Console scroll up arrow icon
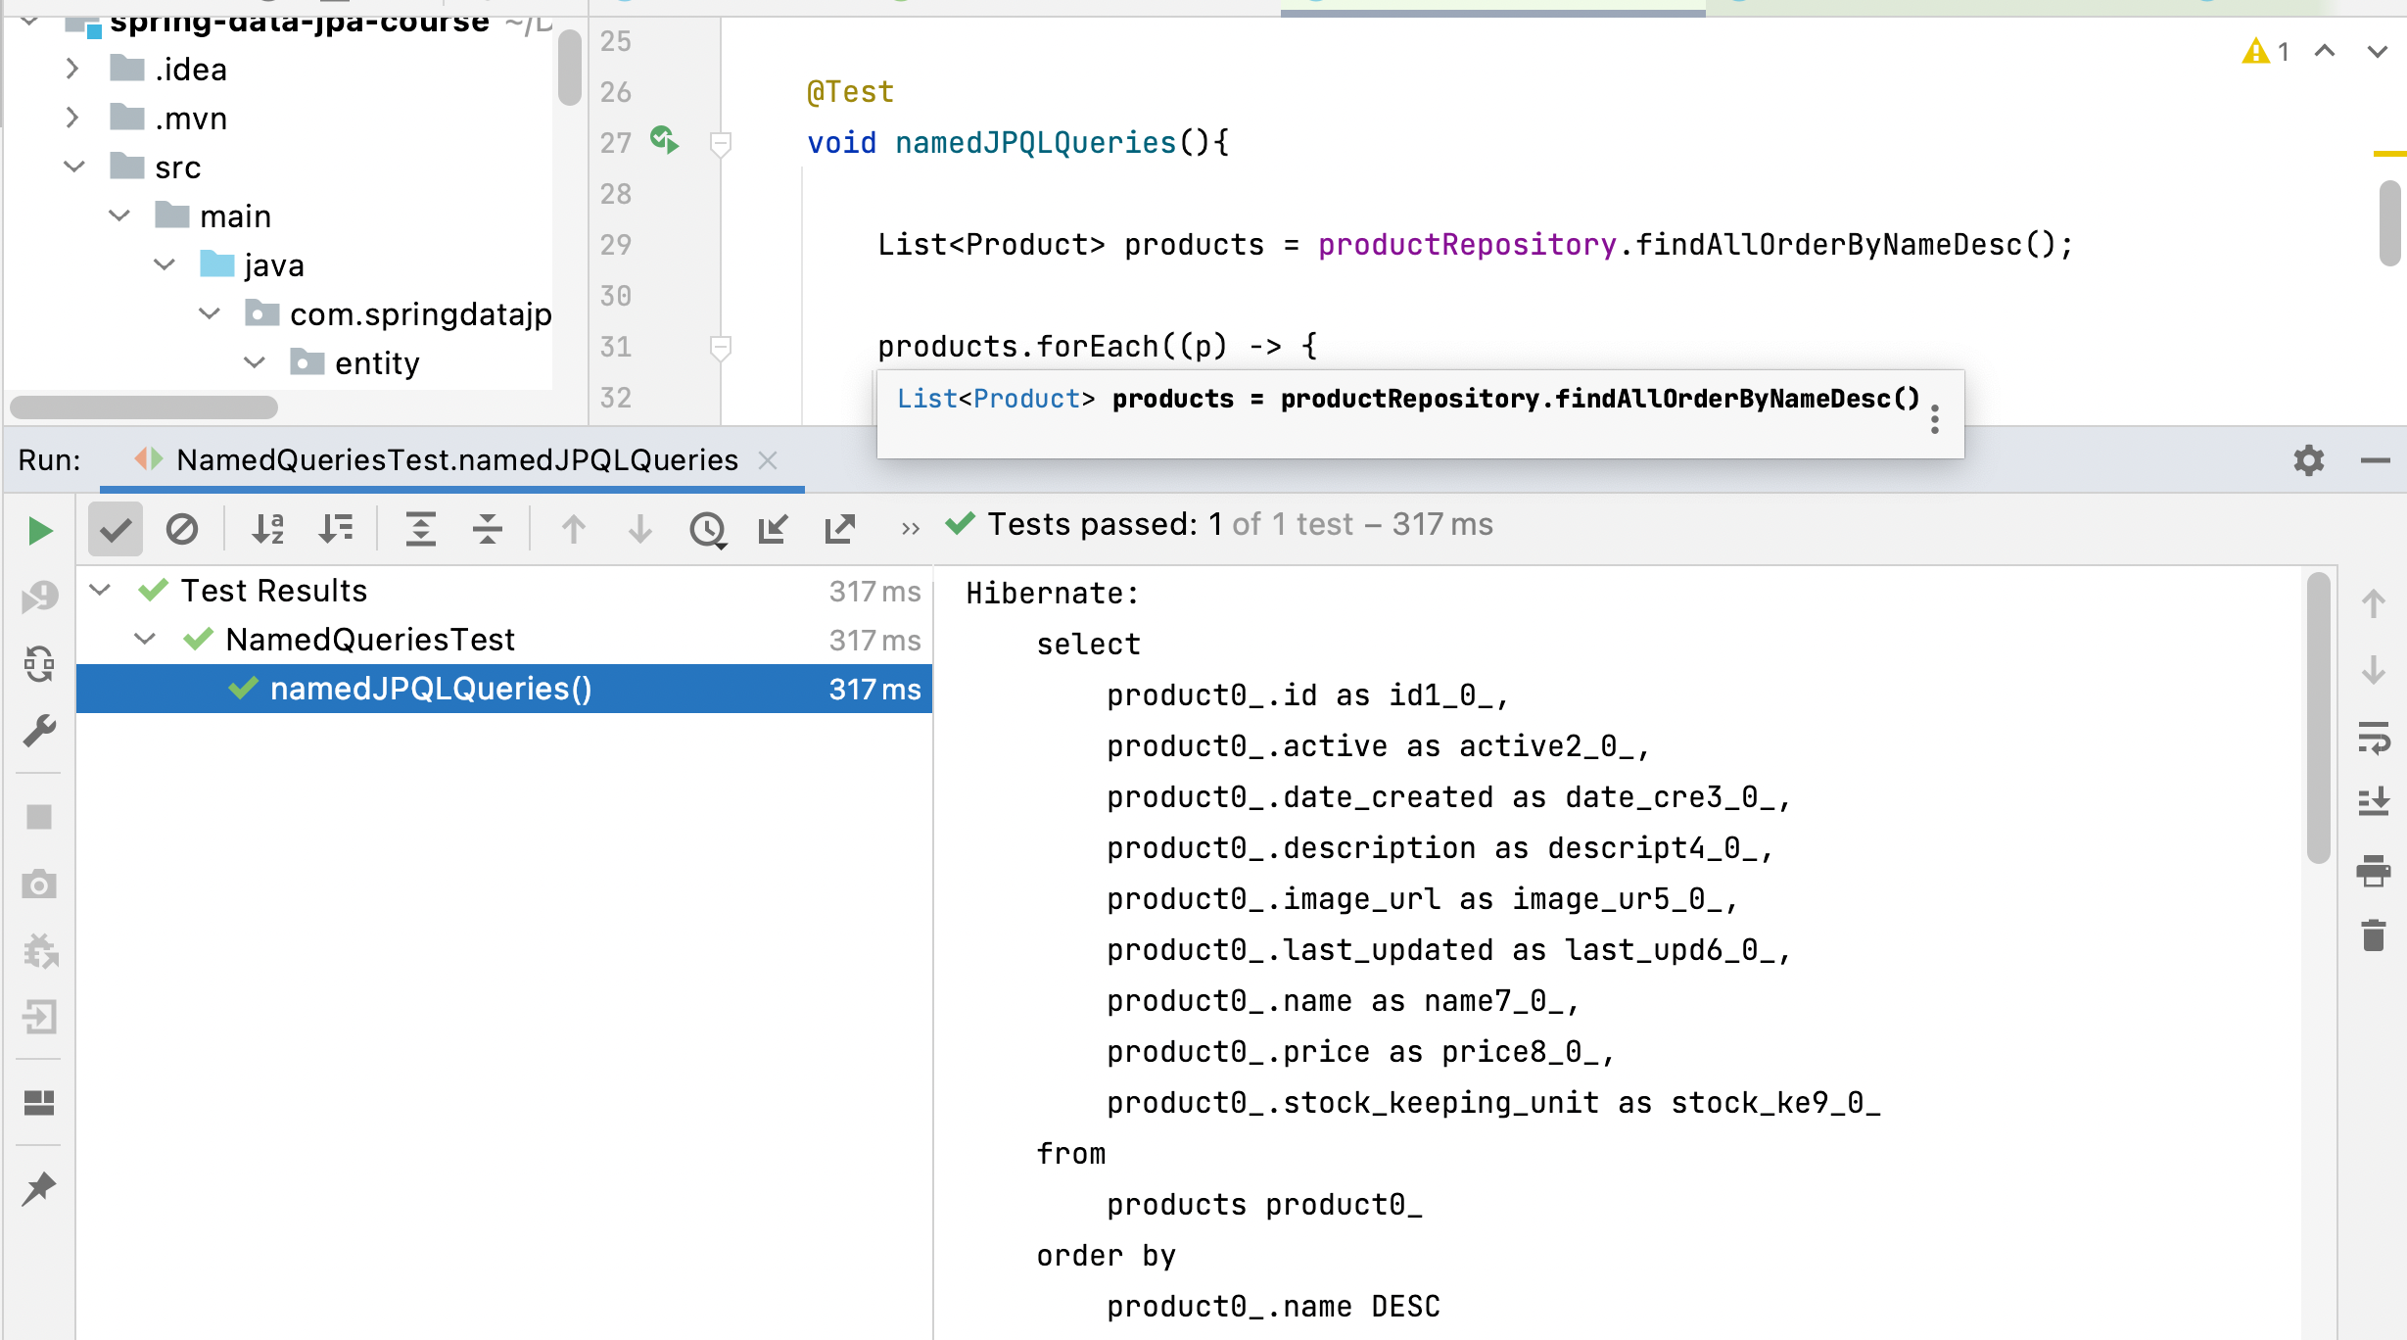The image size is (2407, 1340). click(x=2374, y=603)
